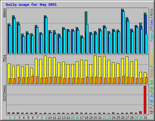The height and width of the screenshot is (121, 155).
Task: Click the 89400 axis label
Action: pos(5,13)
